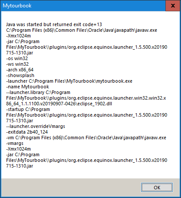Click the "-showsplash" line
Viewport: 181px width, 198px height.
20,75
